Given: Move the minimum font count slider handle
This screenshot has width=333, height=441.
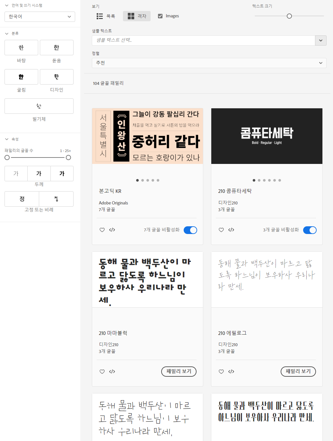Looking at the screenshot, I should coord(7,157).
